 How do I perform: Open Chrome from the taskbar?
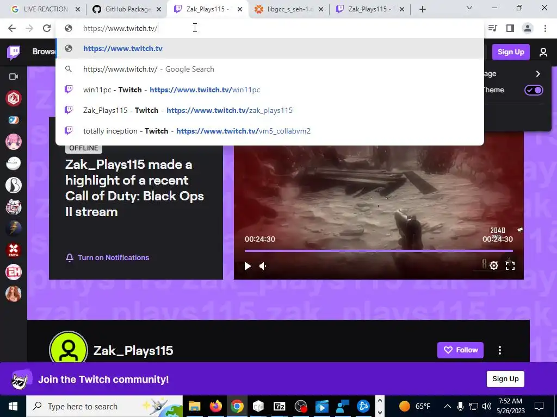pos(237,406)
